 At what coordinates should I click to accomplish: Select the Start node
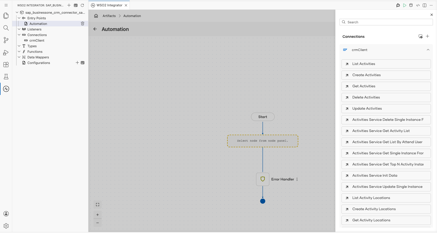[263, 117]
